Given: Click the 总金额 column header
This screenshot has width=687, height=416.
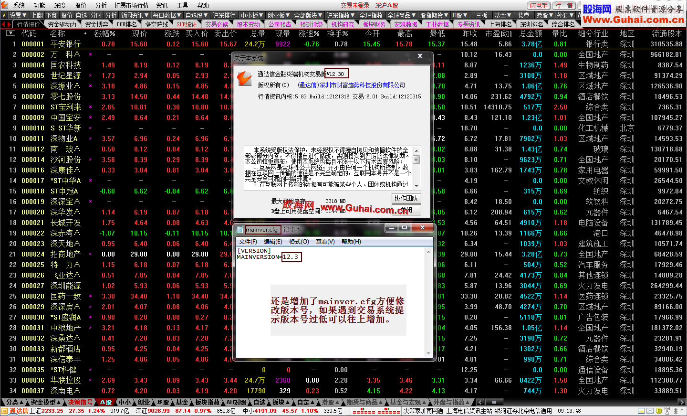Looking at the screenshot, I should [x=531, y=33].
